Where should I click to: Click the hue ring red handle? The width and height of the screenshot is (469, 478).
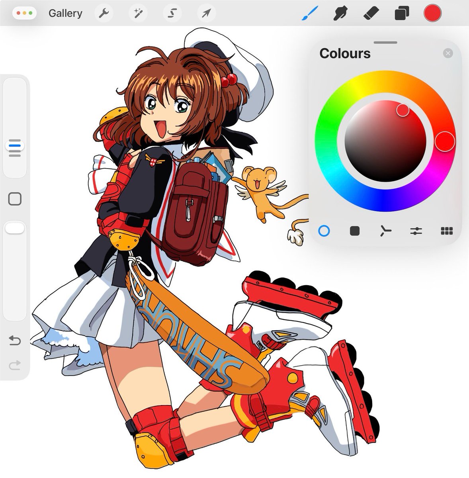pyautogui.click(x=445, y=141)
